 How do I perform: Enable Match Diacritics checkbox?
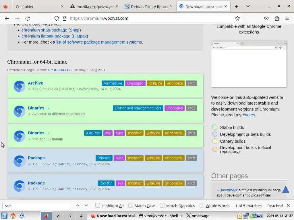tap(162, 205)
